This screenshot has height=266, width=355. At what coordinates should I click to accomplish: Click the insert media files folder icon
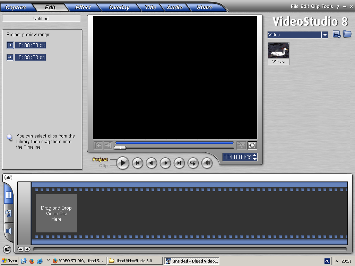coord(7,249)
